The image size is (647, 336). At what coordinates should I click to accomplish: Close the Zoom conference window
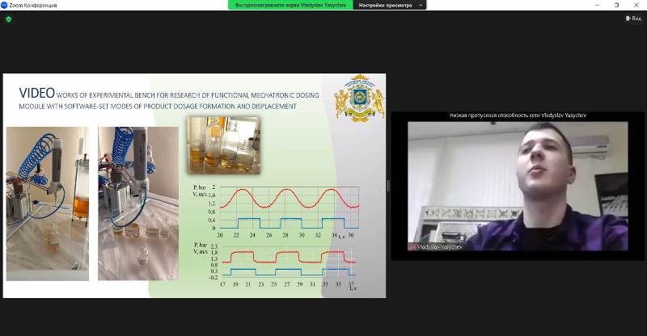point(636,6)
